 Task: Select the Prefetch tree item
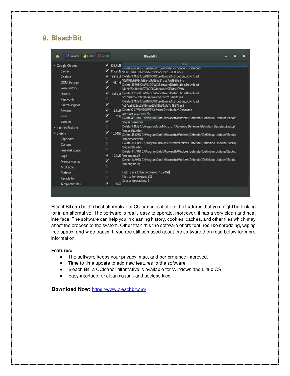[66, 173]
